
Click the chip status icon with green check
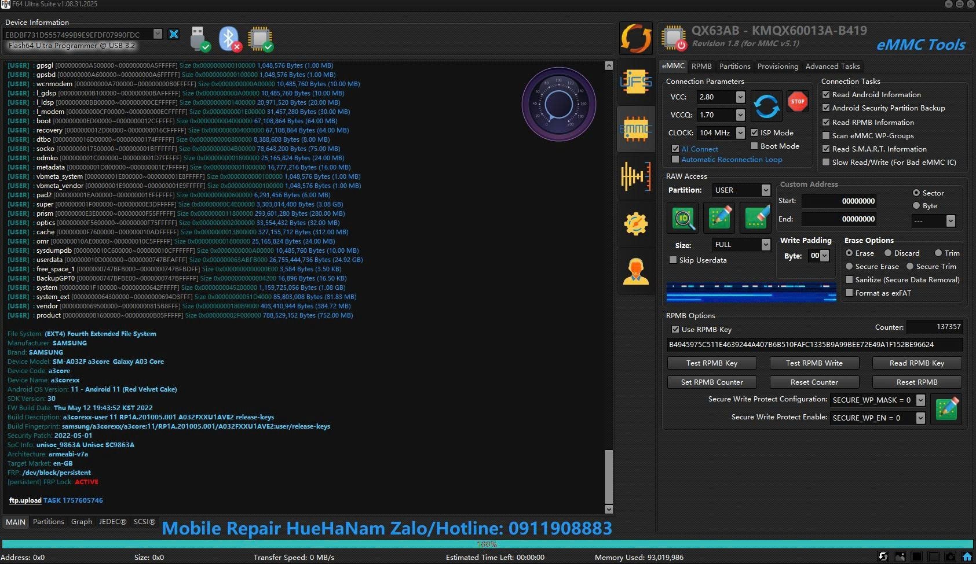point(260,39)
